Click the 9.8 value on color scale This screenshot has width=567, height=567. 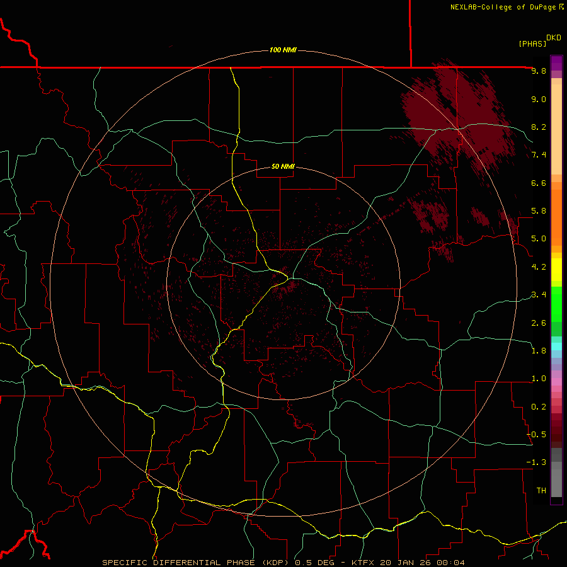pyautogui.click(x=539, y=71)
